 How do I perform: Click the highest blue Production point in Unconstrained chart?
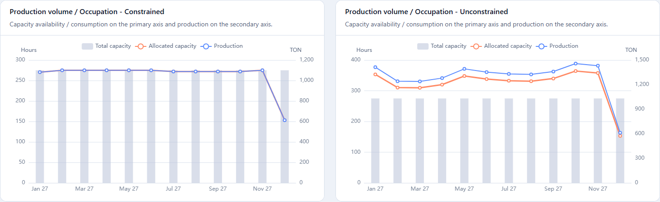[x=576, y=64]
